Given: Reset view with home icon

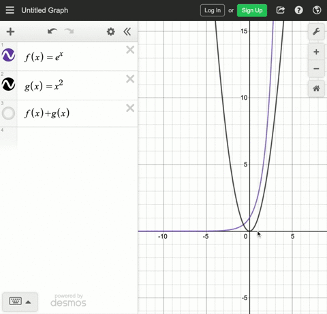Looking at the screenshot, I should click(x=316, y=88).
